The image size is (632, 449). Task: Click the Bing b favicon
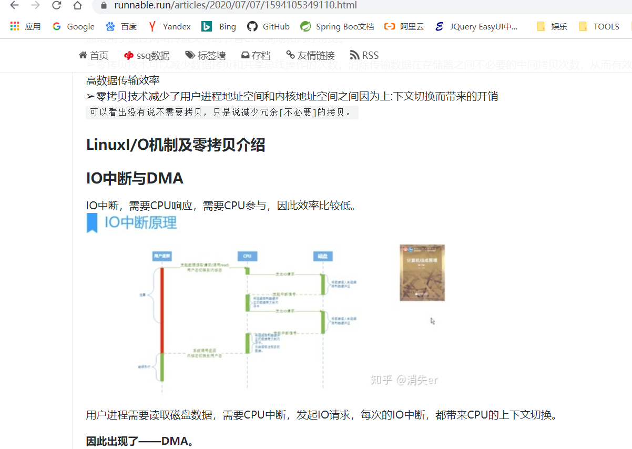point(207,26)
